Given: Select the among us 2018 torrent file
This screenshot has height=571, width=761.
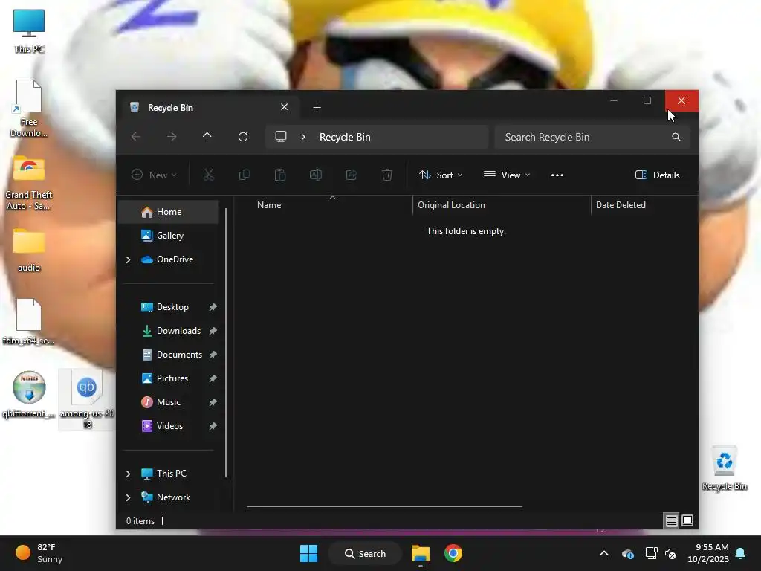Looking at the screenshot, I should click(88, 399).
